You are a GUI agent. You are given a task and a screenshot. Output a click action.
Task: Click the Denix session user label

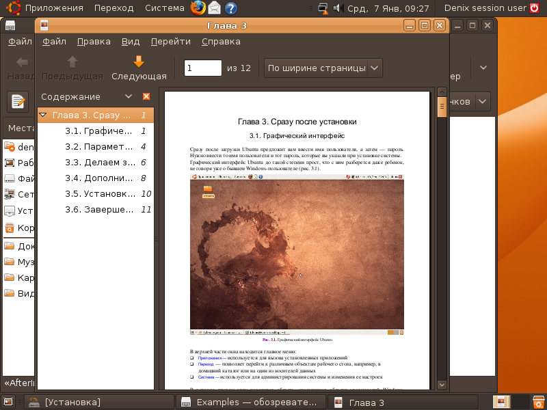point(485,8)
